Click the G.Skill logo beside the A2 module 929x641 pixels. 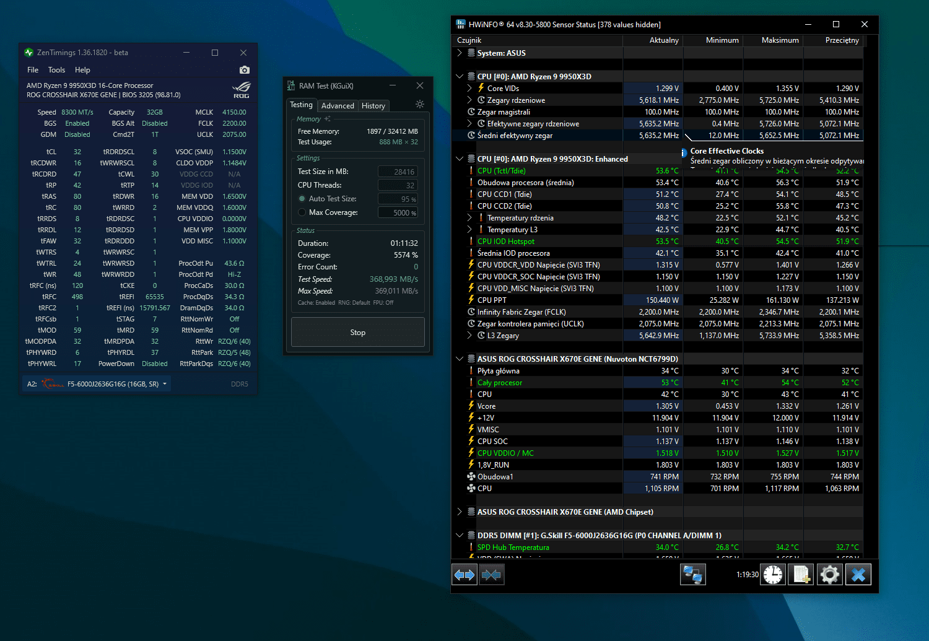pyautogui.click(x=53, y=384)
